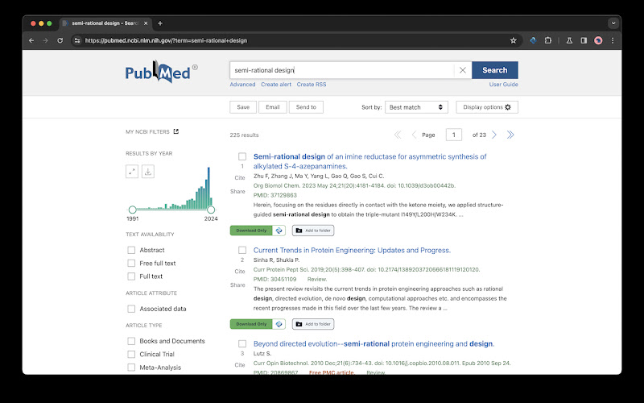Click the browser back arrow
This screenshot has height=403, width=644.
31,40
